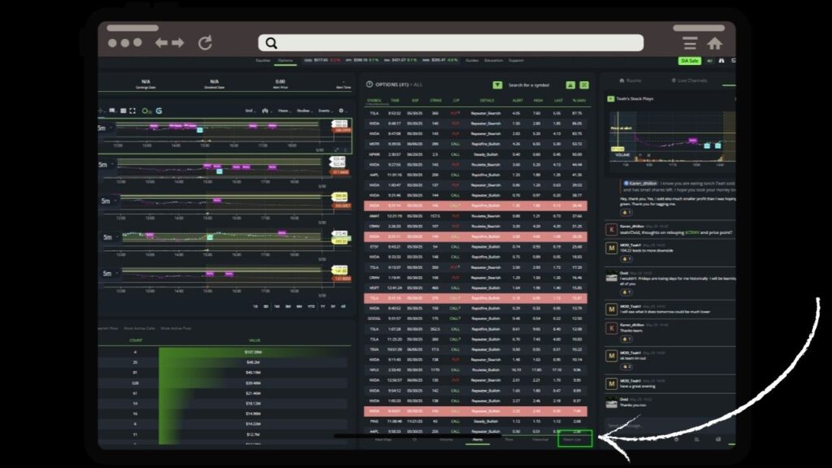Viewport: 832px width, 468px height.
Task: Open the browser hamburger menu
Action: point(690,43)
